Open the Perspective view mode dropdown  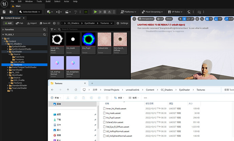point(146,19)
